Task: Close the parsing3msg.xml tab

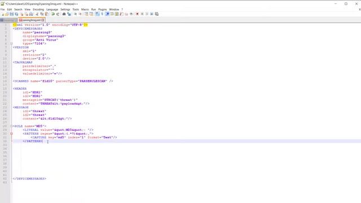Action: [43, 20]
